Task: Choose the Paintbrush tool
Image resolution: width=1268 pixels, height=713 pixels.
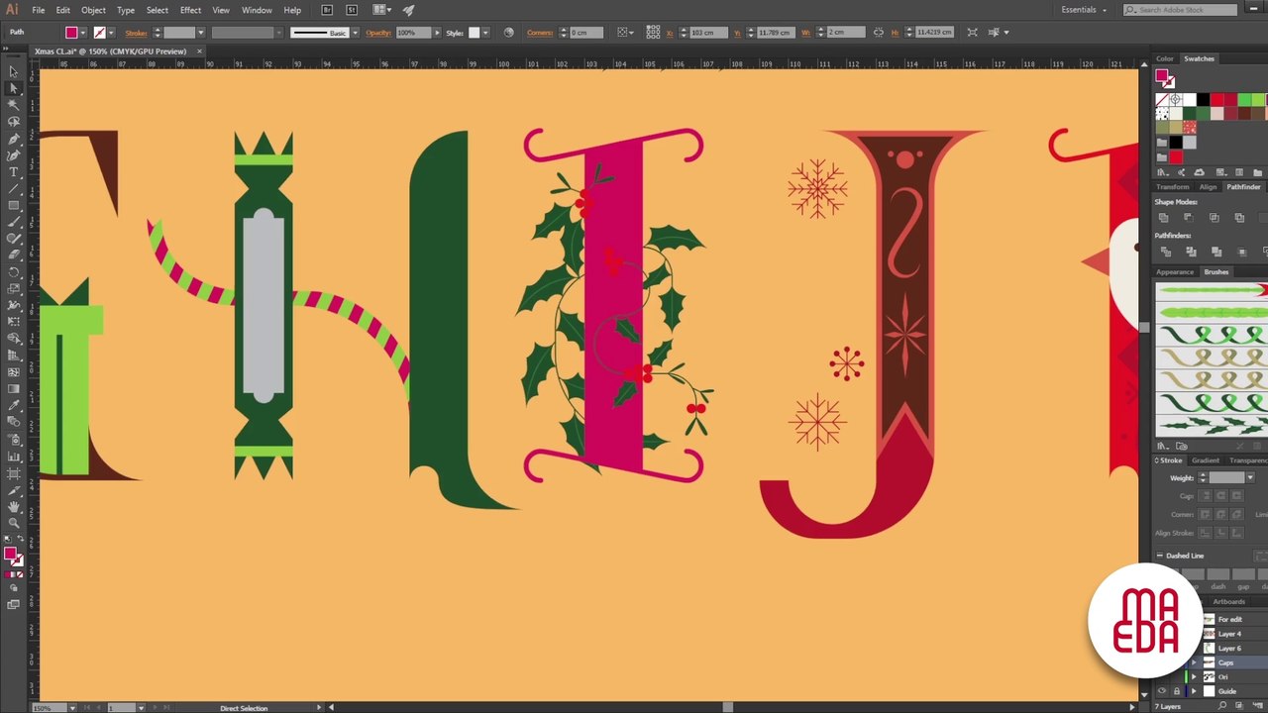Action: (x=13, y=223)
